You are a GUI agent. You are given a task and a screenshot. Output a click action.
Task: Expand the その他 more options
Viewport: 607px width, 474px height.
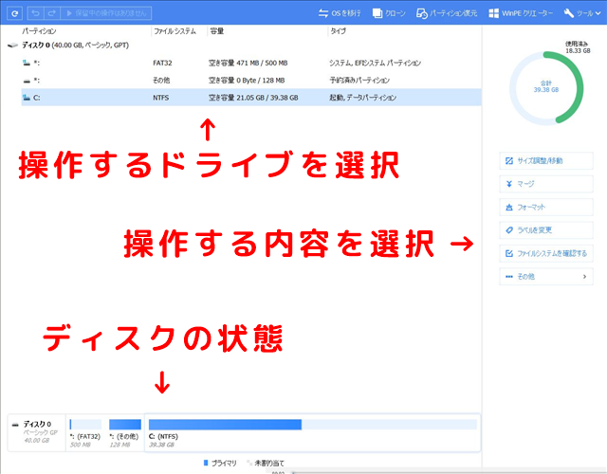pos(546,276)
